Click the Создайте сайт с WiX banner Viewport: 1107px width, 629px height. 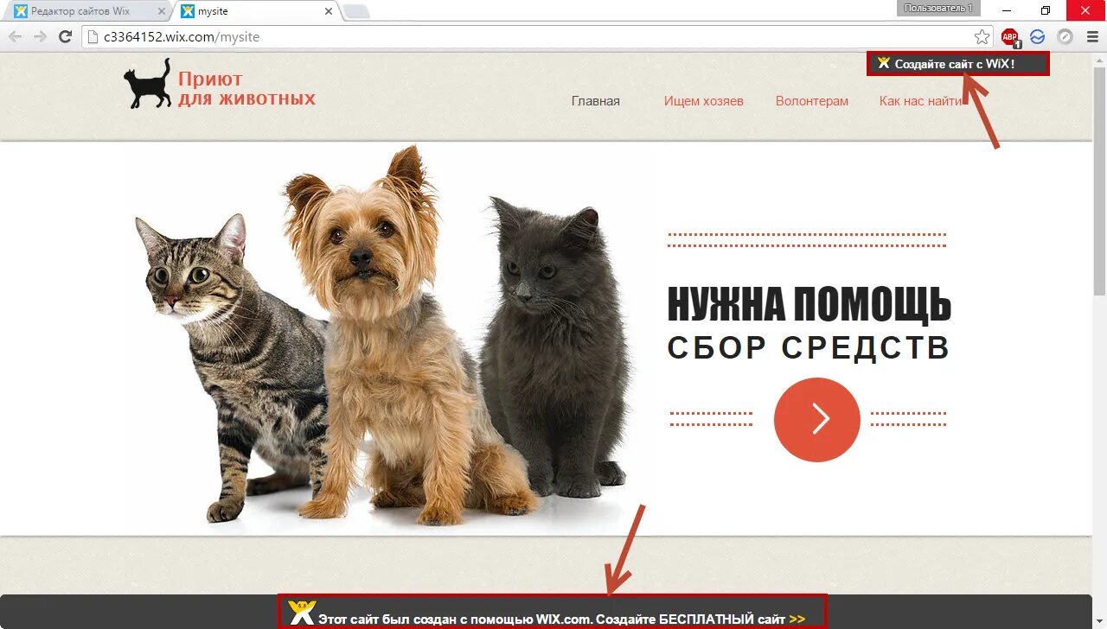(958, 64)
